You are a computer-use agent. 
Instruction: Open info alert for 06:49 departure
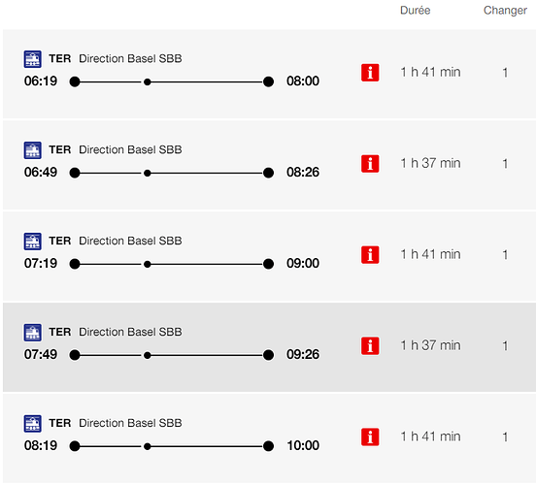coord(370,164)
